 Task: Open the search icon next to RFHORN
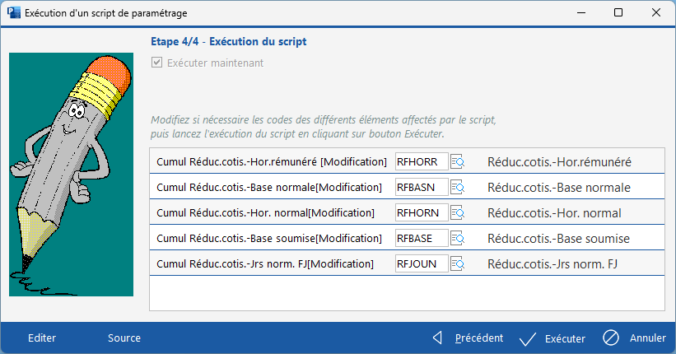coord(458,213)
